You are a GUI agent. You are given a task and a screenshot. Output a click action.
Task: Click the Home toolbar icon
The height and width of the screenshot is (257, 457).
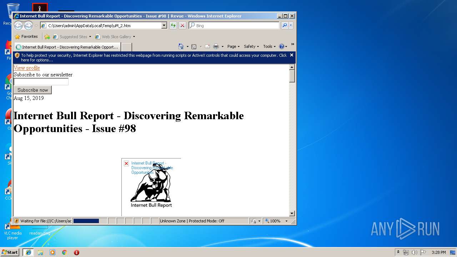tap(181, 46)
